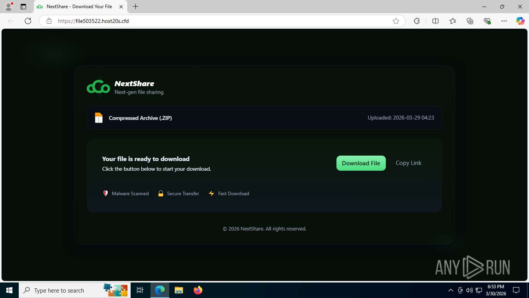529x298 pixels.
Task: Show hidden system tray icons
Action: coord(450,290)
